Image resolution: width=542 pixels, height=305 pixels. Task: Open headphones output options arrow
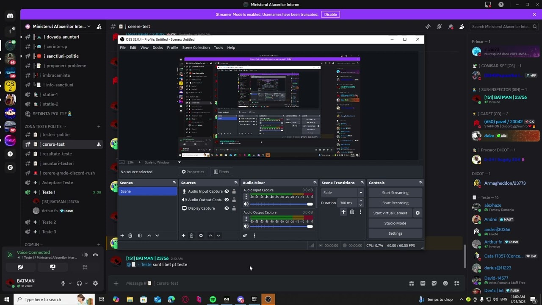click(86, 283)
